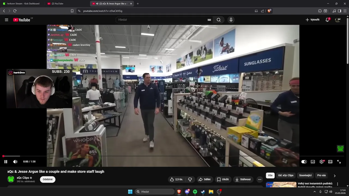Open Spotify from the taskbar
This screenshot has width=349, height=196.
click(x=195, y=192)
